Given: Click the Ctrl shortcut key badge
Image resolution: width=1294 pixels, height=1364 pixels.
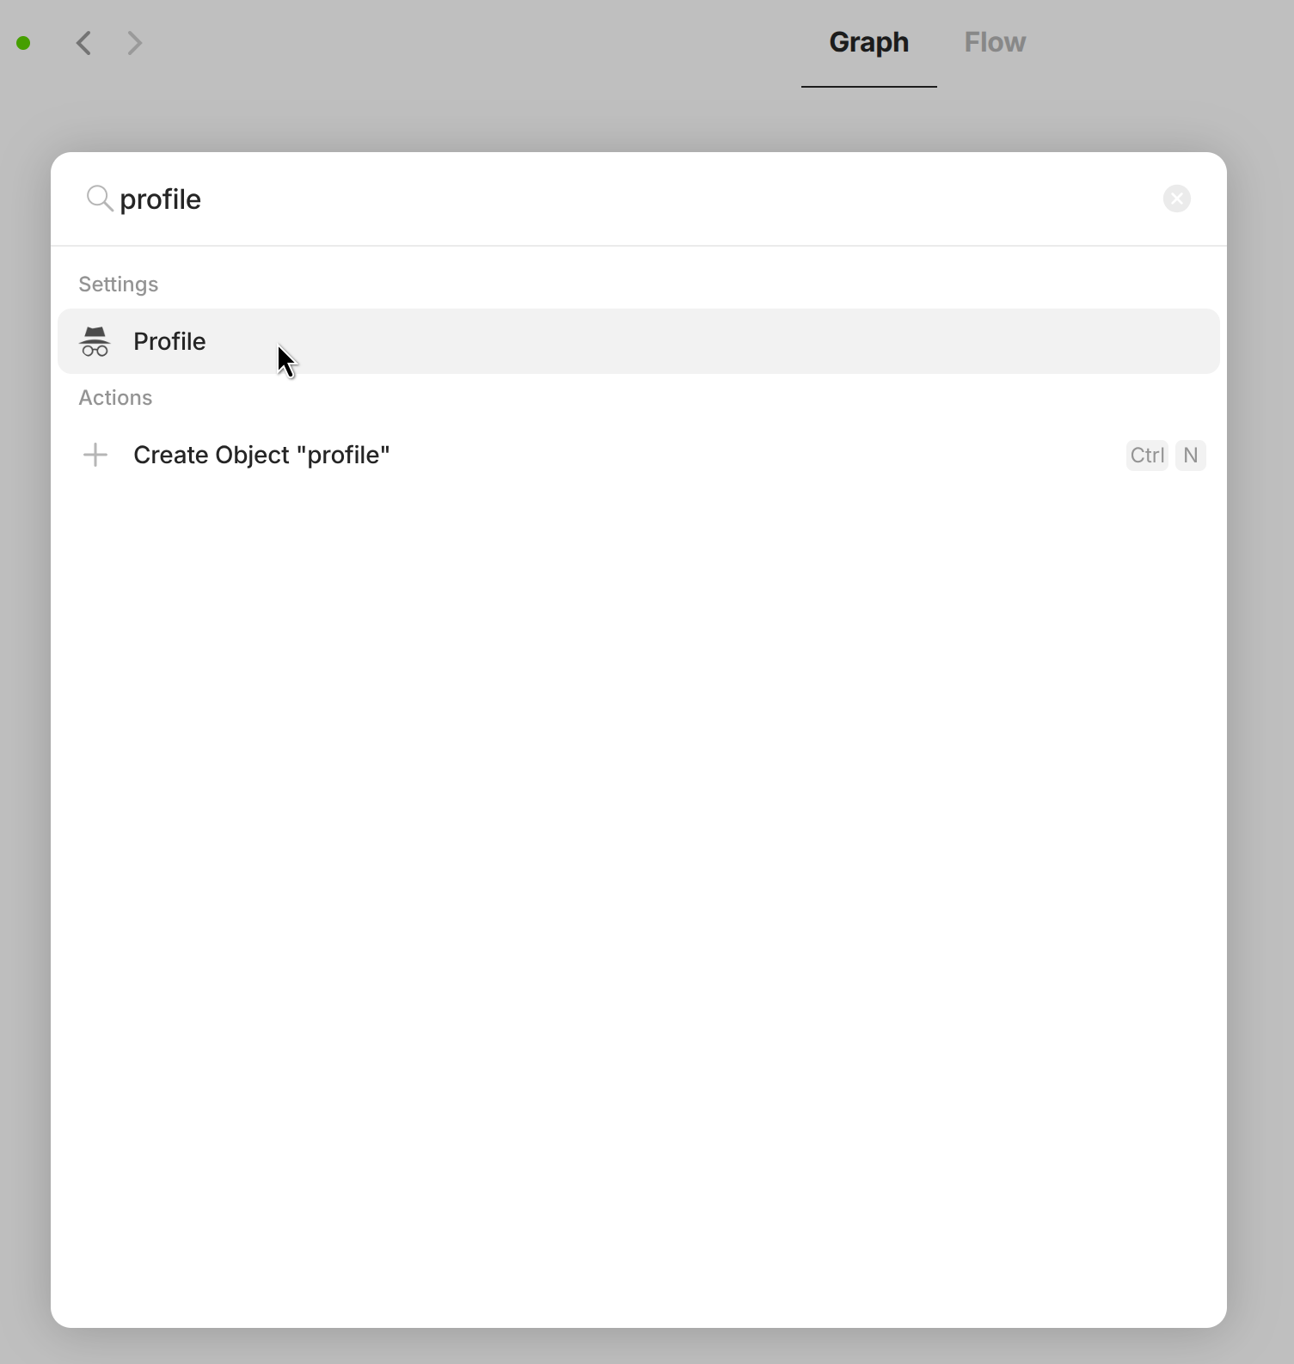Looking at the screenshot, I should [1147, 455].
